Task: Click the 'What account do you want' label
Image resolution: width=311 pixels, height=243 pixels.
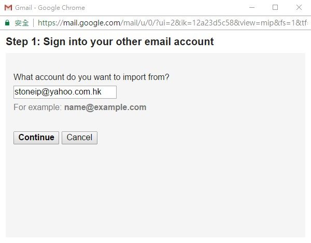Action: pyautogui.click(x=91, y=77)
